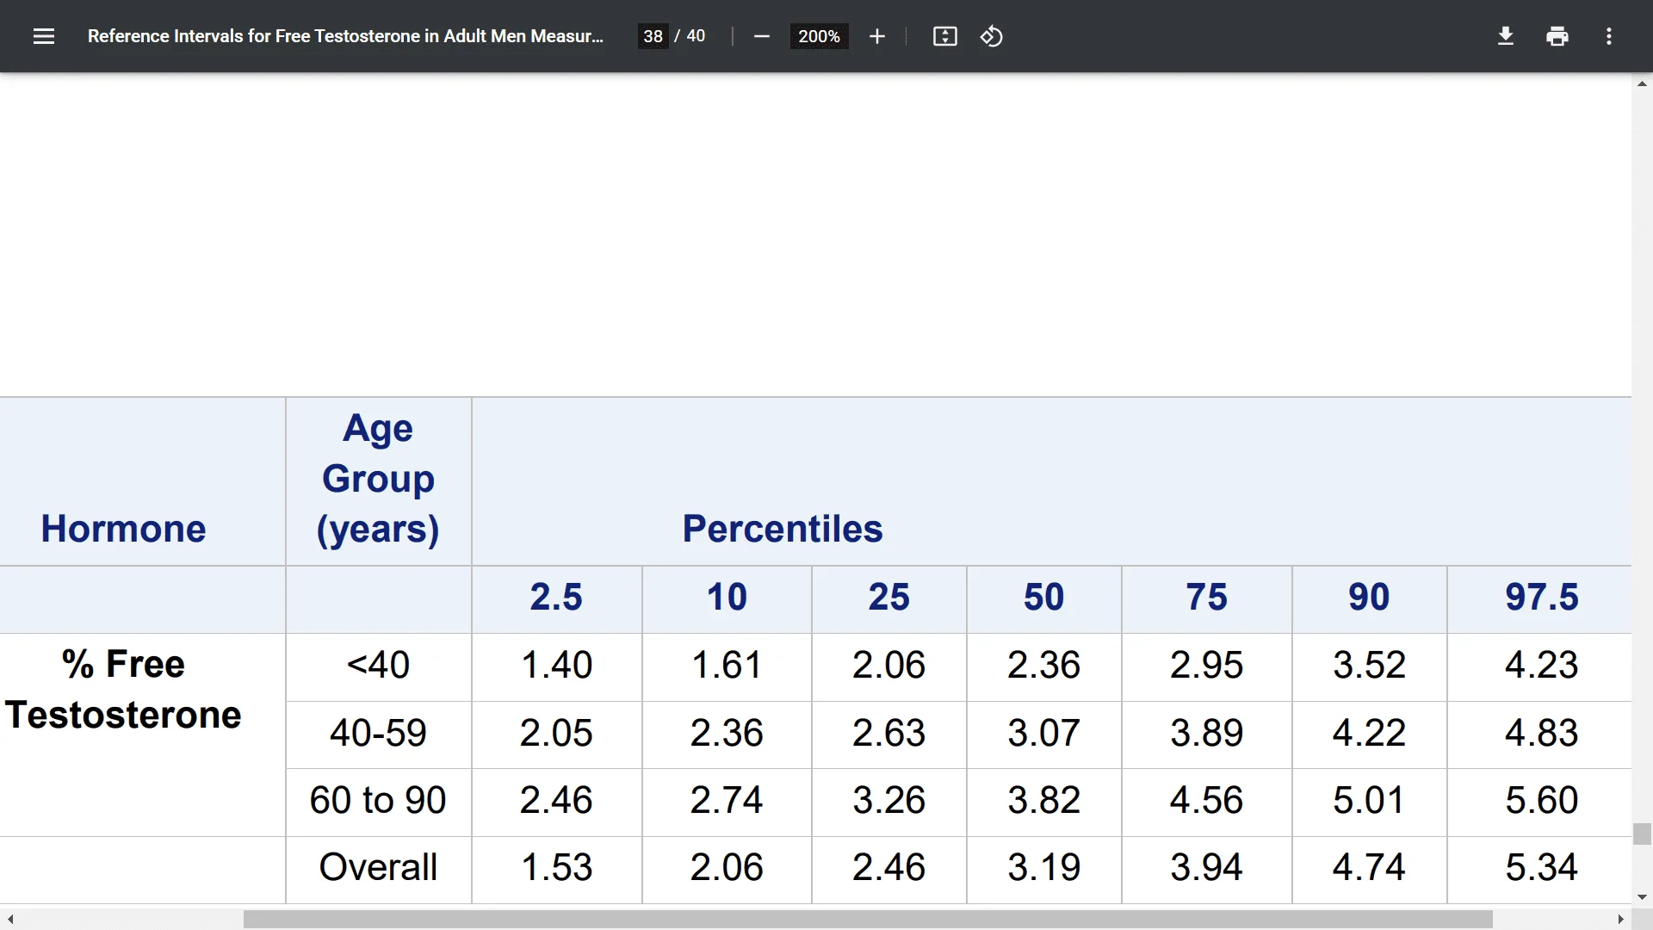Click the left arrow of the horizontal scrollbar
Screen dimensions: 1653x930
(x=9, y=920)
